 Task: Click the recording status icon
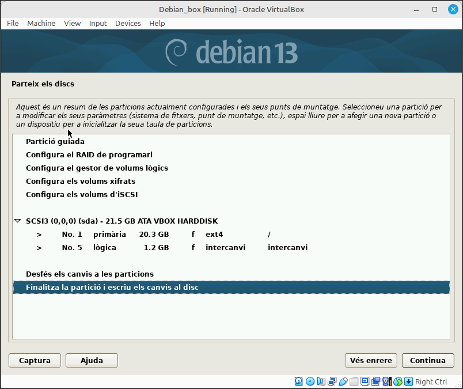[375, 382]
